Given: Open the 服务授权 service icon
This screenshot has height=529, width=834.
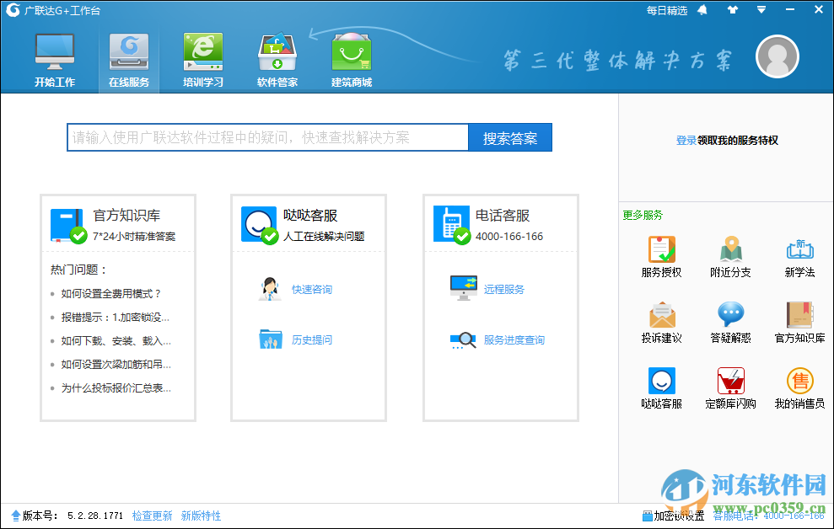Looking at the screenshot, I should [661, 250].
